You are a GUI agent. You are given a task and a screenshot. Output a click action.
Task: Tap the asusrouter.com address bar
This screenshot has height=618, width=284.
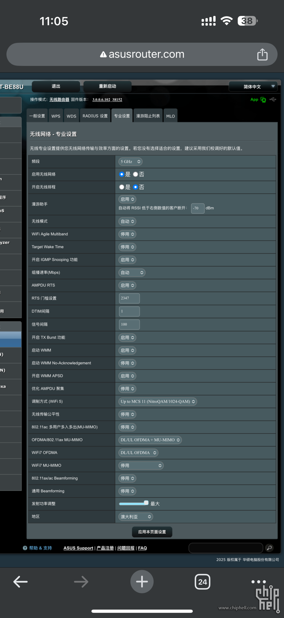(x=142, y=54)
